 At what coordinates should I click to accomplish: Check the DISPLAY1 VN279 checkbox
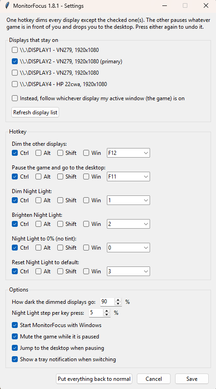[x=15, y=50]
